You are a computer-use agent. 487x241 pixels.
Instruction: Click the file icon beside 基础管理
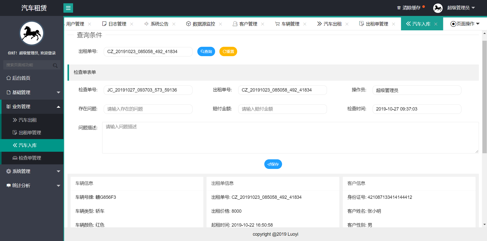(x=9, y=92)
